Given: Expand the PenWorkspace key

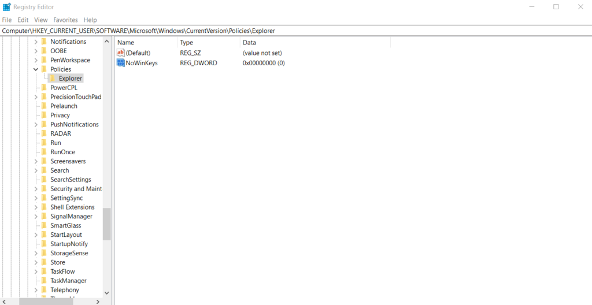Looking at the screenshot, I should [x=36, y=60].
